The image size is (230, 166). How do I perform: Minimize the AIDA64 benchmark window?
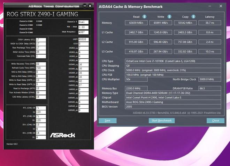210,6
